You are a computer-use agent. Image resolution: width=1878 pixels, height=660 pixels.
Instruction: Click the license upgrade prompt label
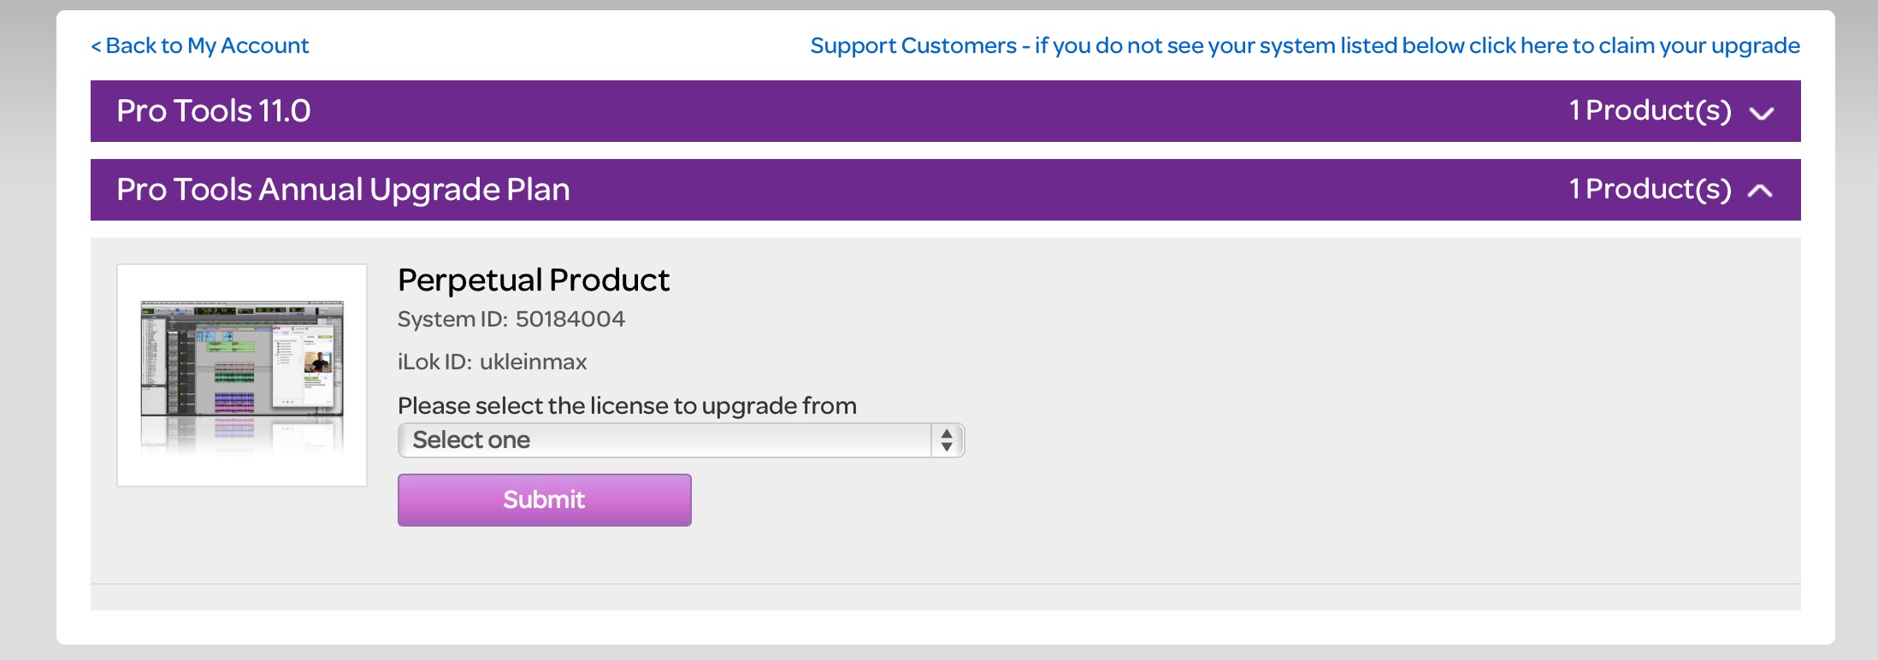tap(627, 405)
